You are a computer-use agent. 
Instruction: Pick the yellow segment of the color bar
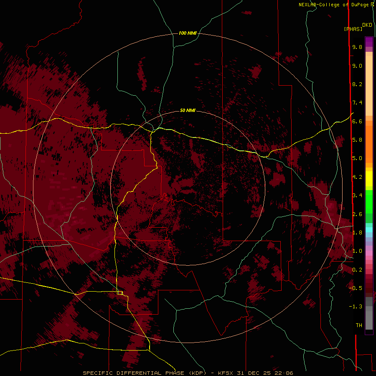point(369,179)
